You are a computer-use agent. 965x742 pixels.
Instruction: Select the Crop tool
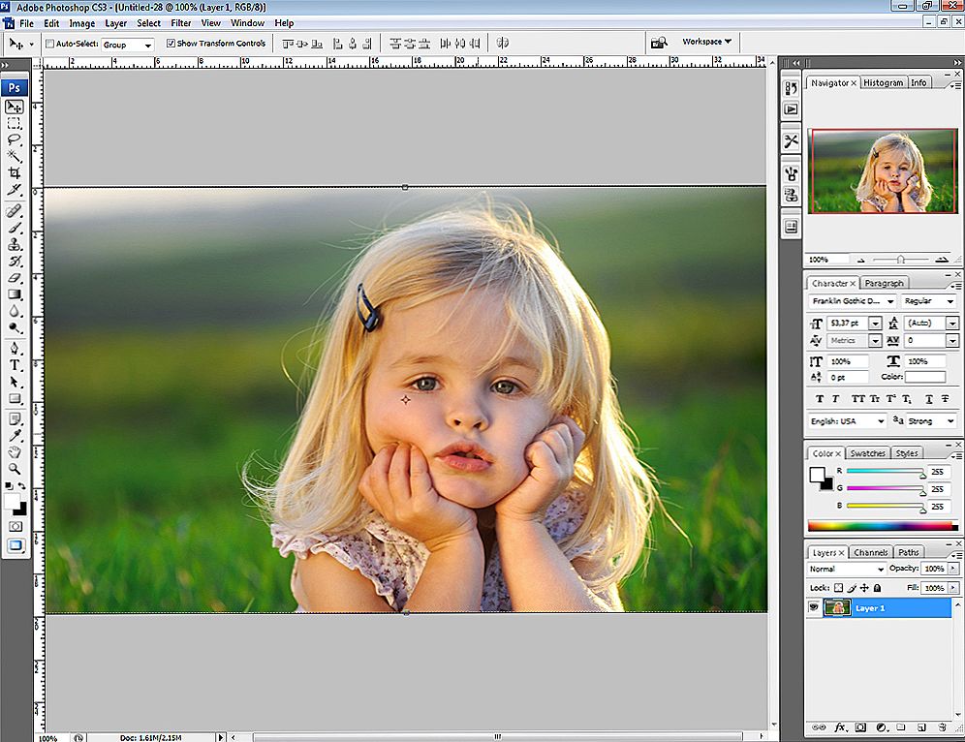point(15,172)
